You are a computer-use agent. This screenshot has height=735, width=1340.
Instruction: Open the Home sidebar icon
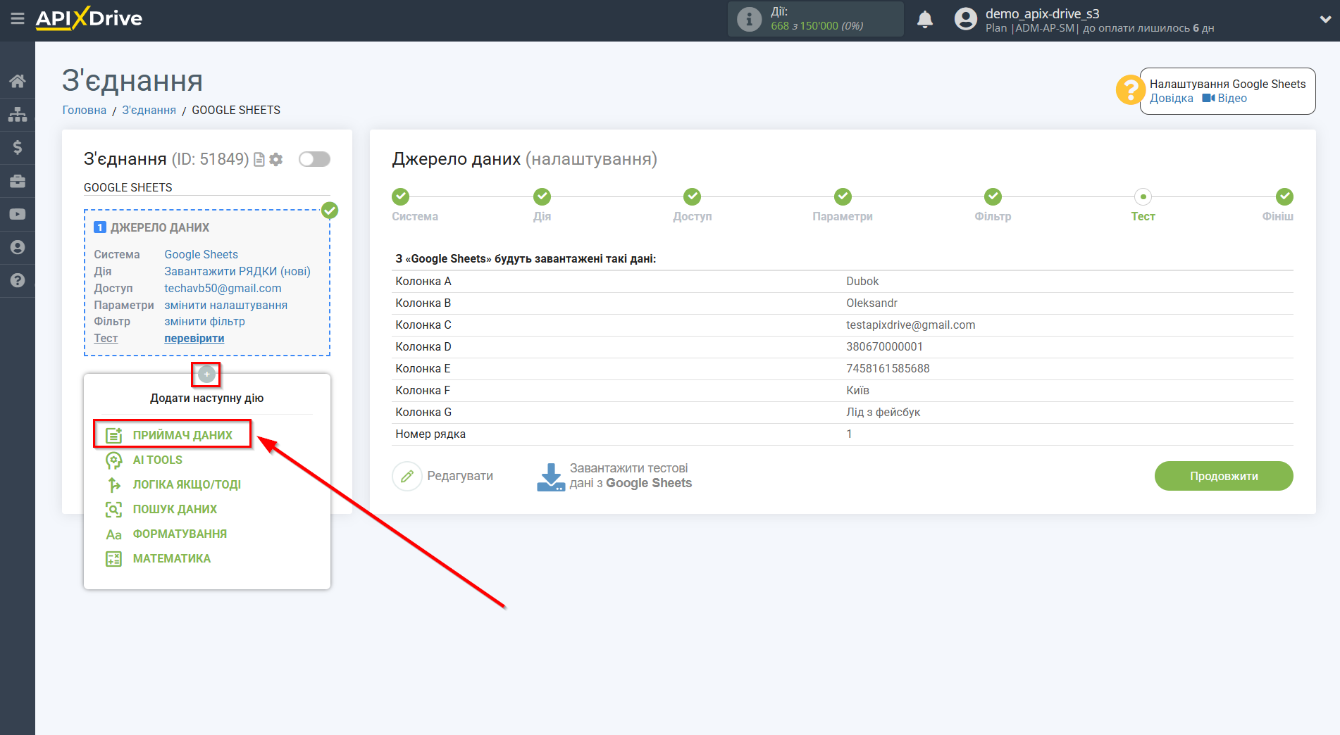click(18, 81)
